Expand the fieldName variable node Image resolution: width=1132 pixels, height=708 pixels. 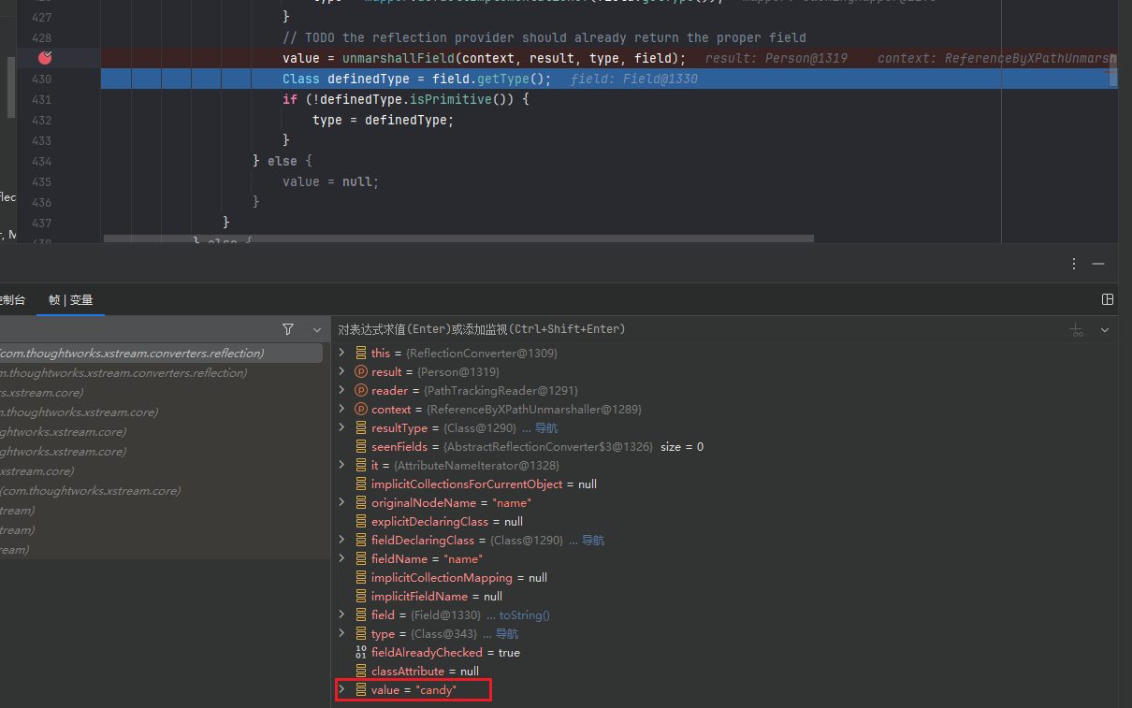coord(342,559)
